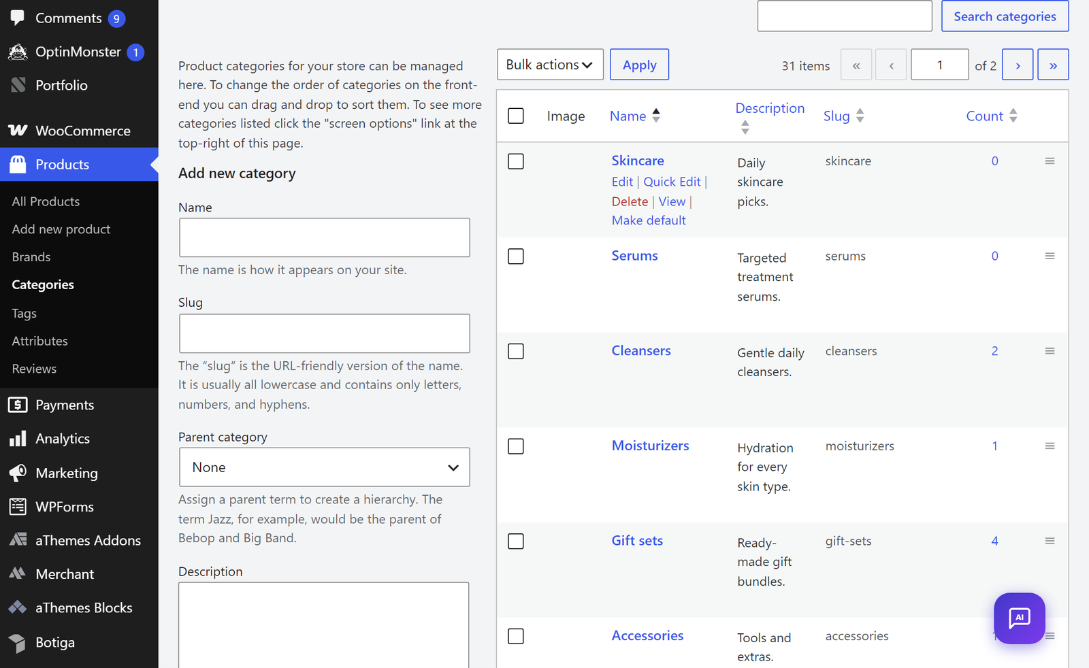The height and width of the screenshot is (668, 1089).
Task: Click the Description column sort arrows
Action: tap(745, 127)
